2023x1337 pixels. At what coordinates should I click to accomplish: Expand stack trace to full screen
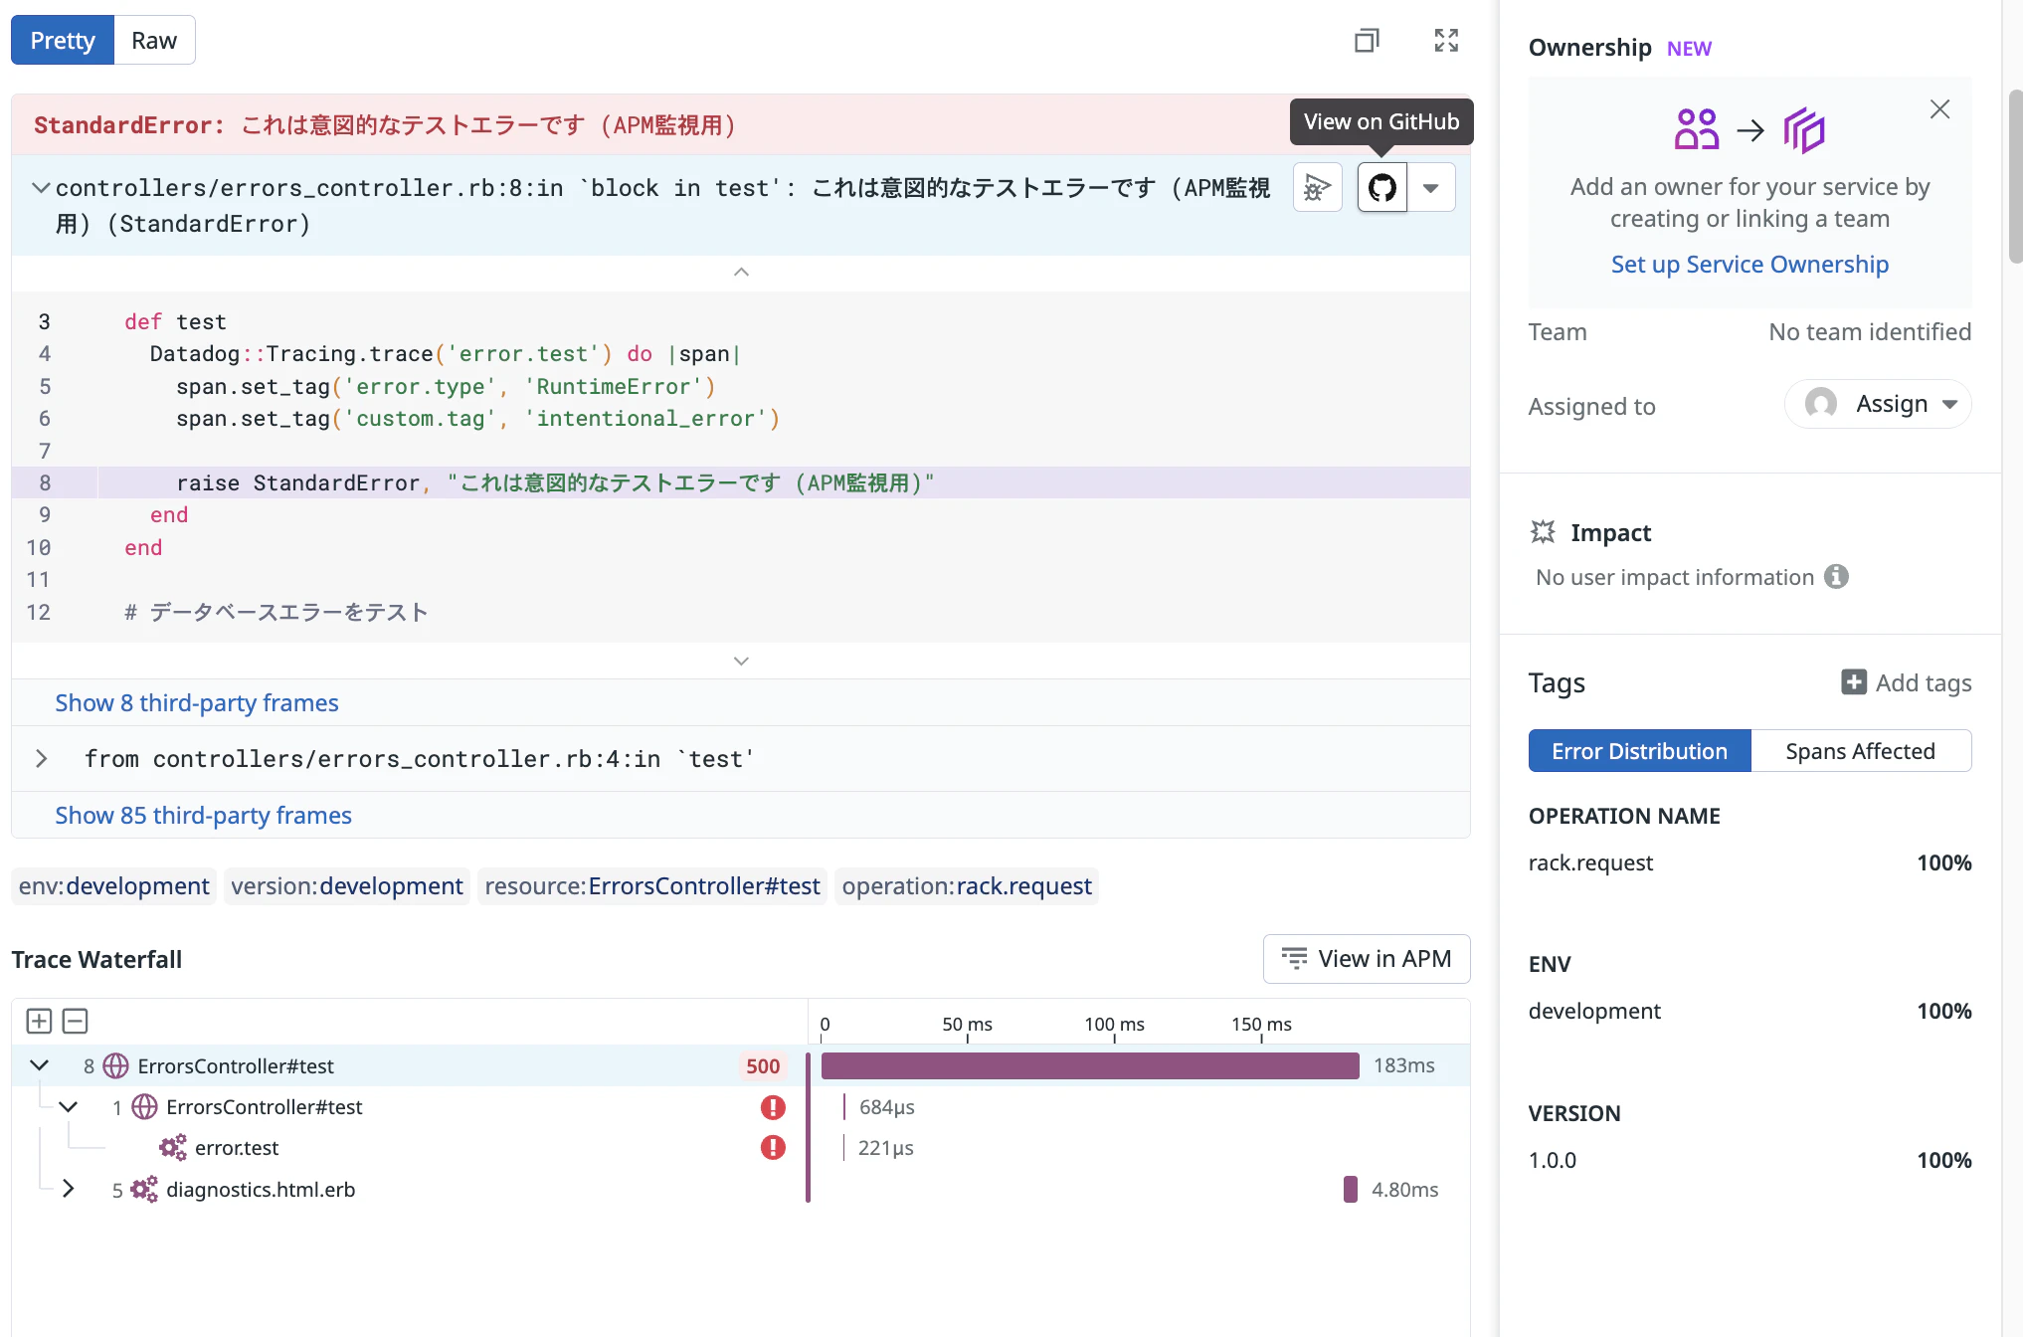1446,40
